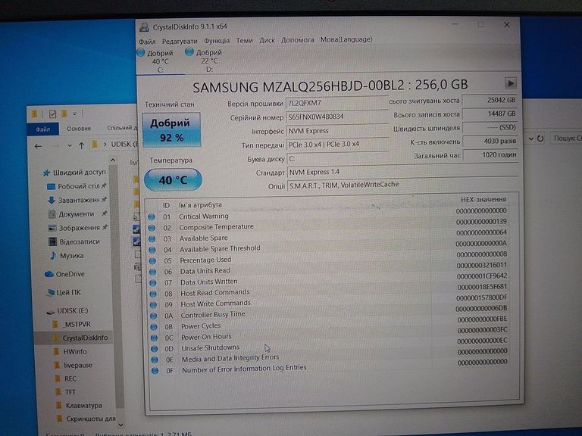Open the Мова(Language) menu
This screenshot has width=582, height=436.
point(346,39)
